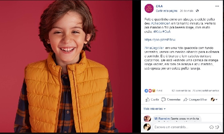This screenshot has height=134, width=224.
Task: Open the three-dot post options menu
Action: tap(217, 6)
